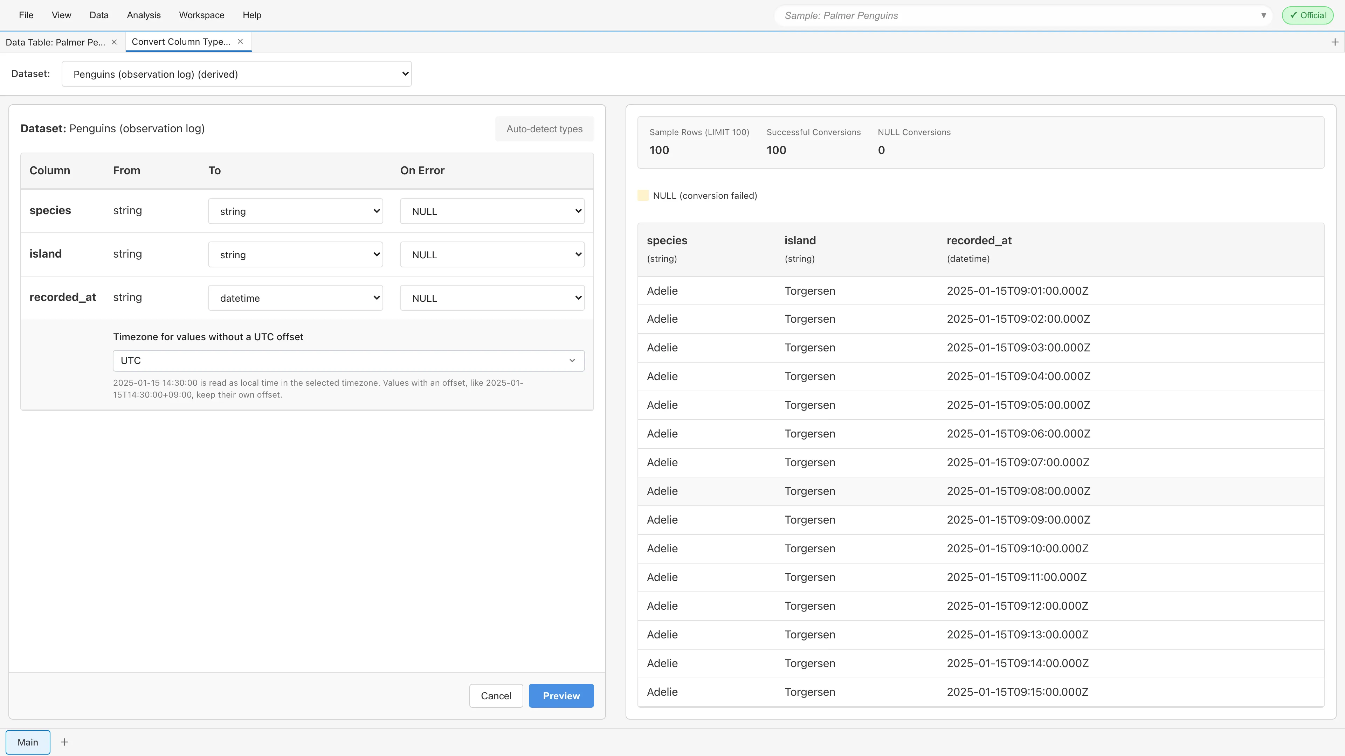
Task: Click the NULL Conversions value 0
Action: coord(881,150)
